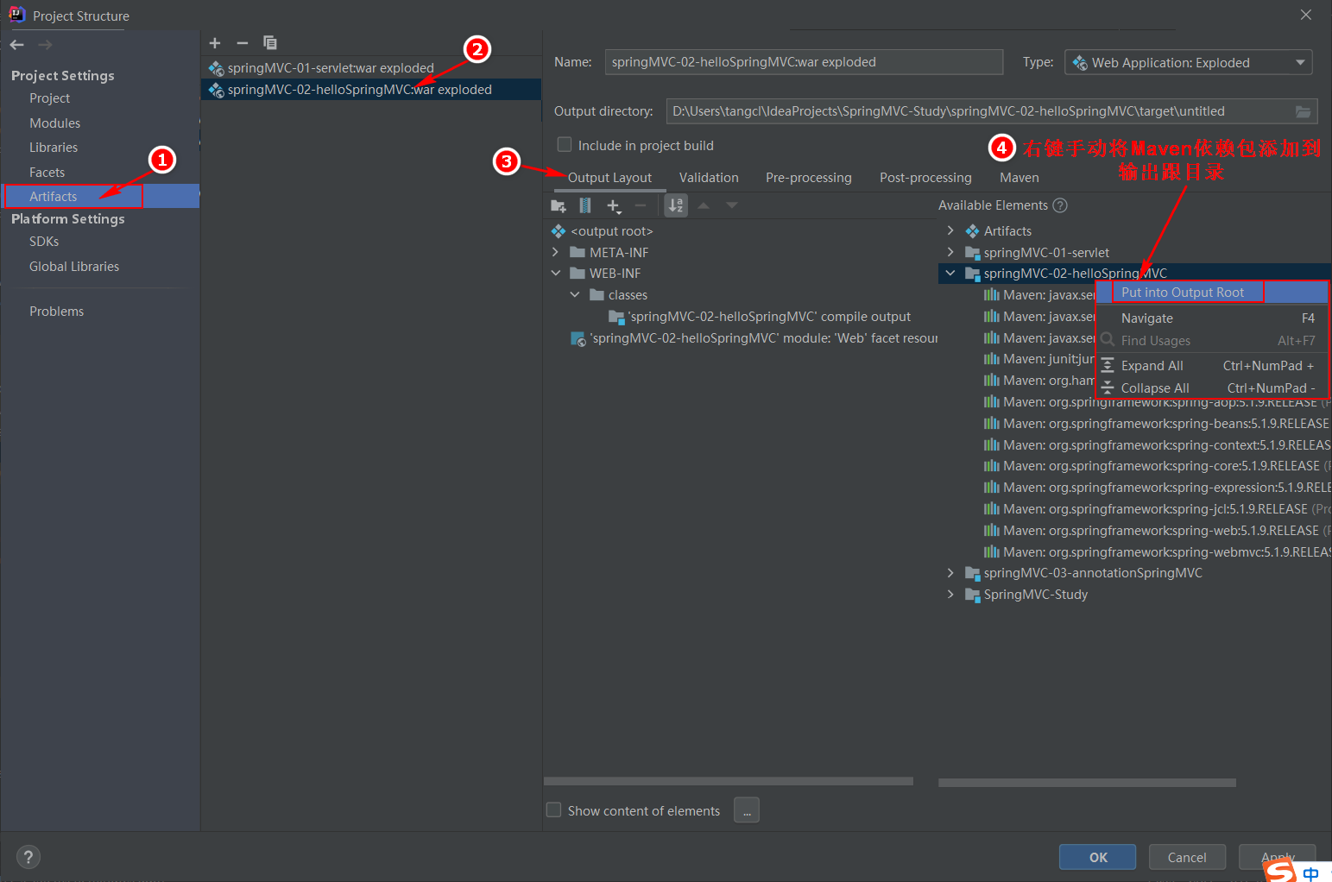
Task: Open the Problems section
Action: coord(56,312)
